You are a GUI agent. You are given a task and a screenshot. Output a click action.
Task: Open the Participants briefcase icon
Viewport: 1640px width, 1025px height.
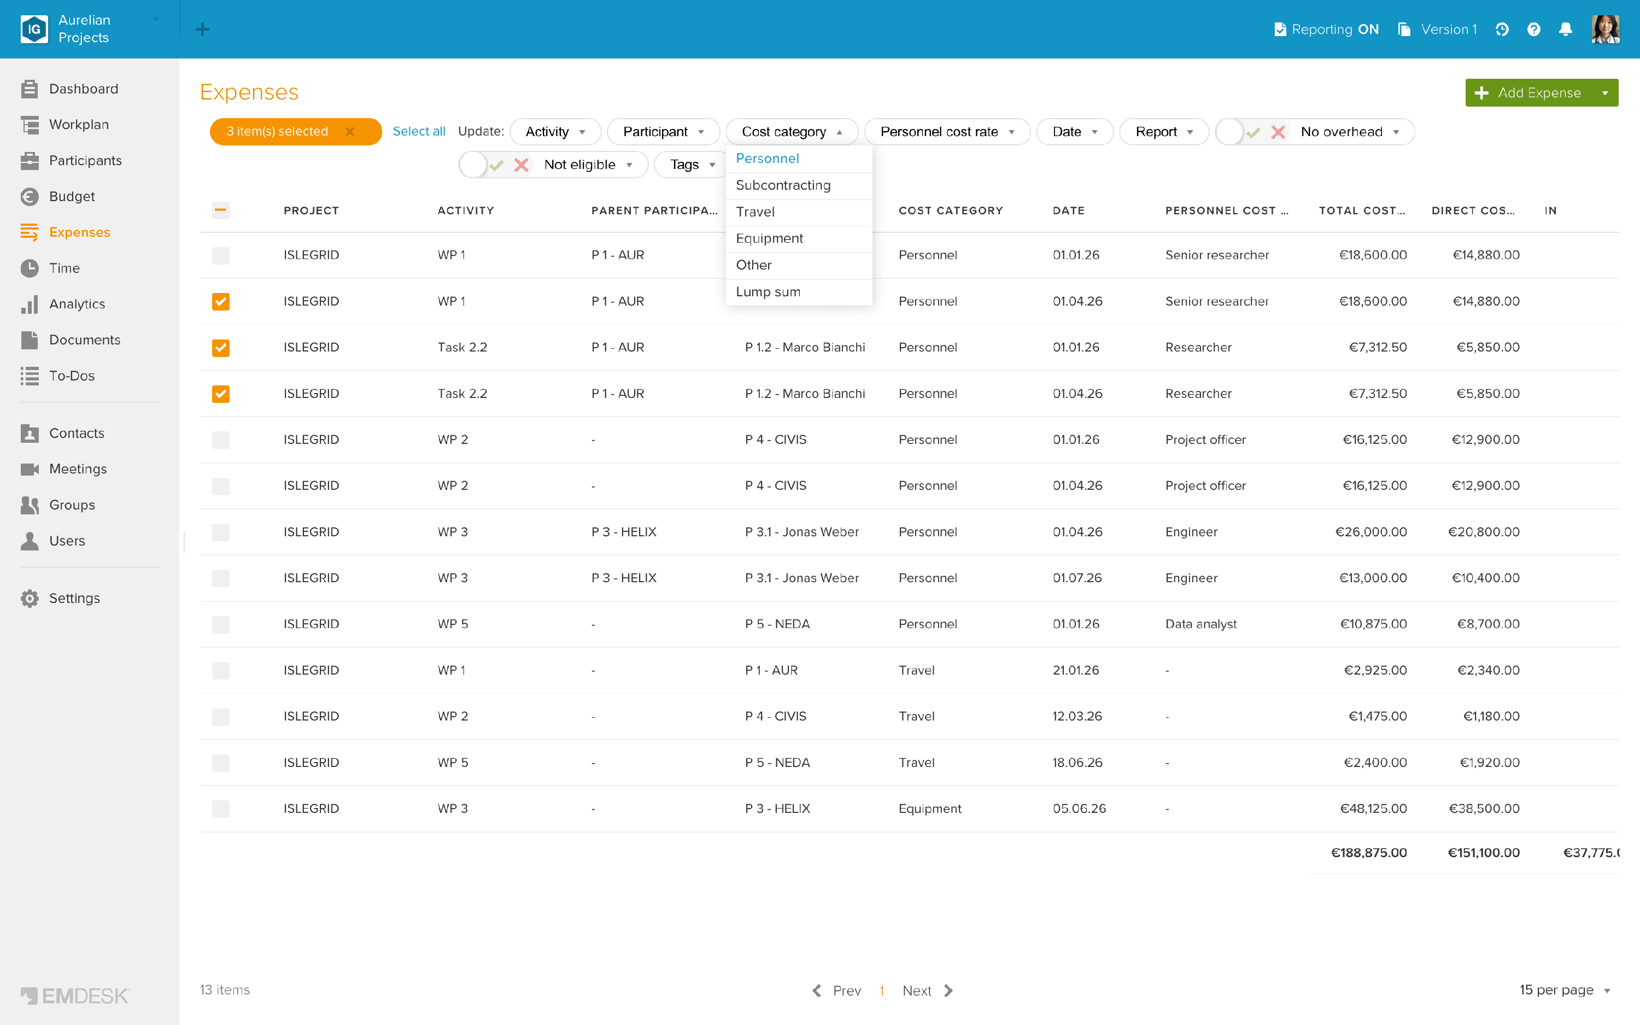pos(29,161)
